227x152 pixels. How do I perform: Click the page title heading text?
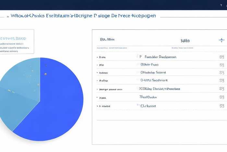[x=83, y=16]
